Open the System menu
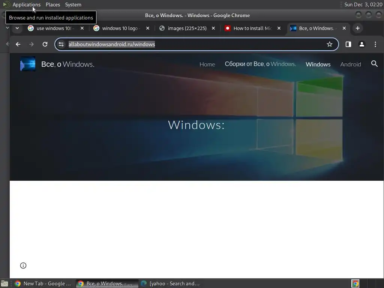 73,4
